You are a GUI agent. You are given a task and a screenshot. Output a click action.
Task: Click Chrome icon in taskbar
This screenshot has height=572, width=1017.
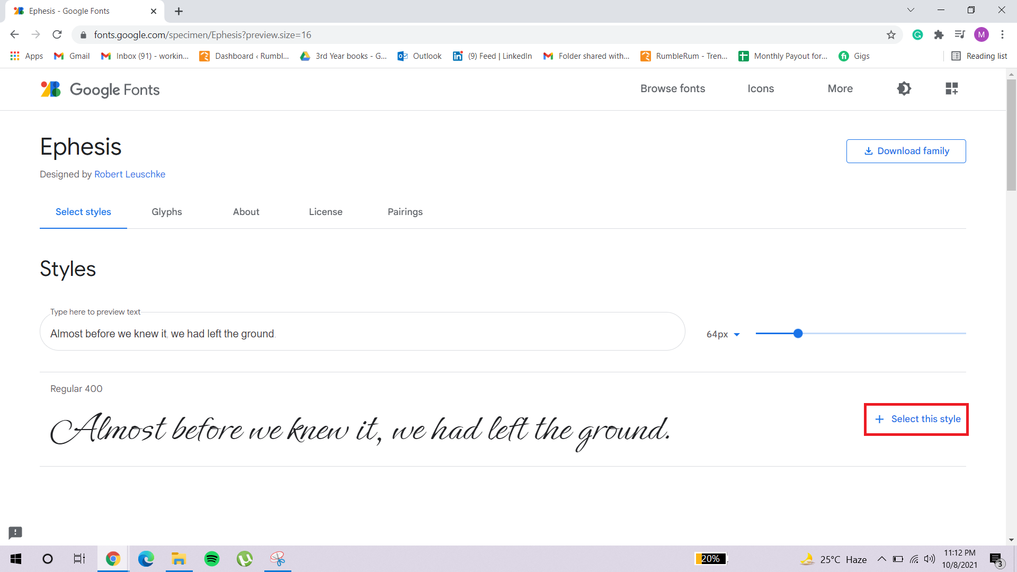[x=113, y=559]
